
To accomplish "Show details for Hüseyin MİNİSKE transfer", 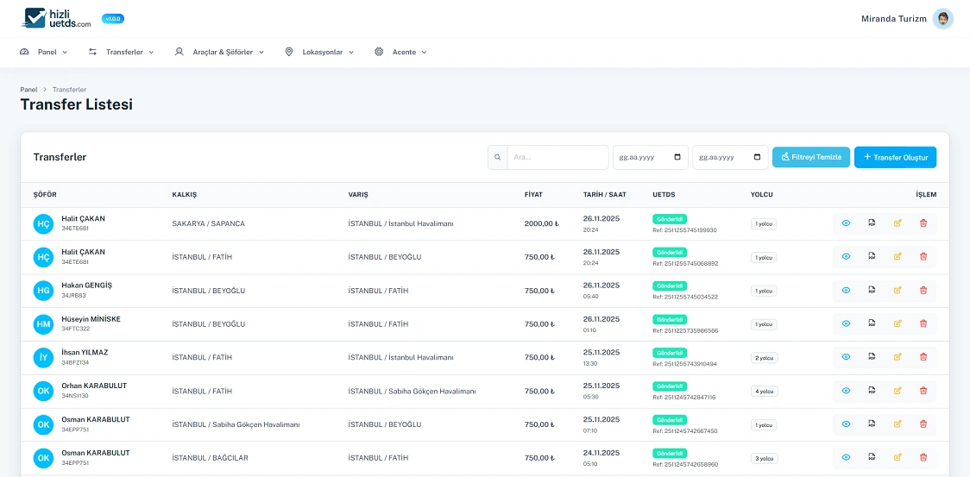I will click(x=846, y=324).
